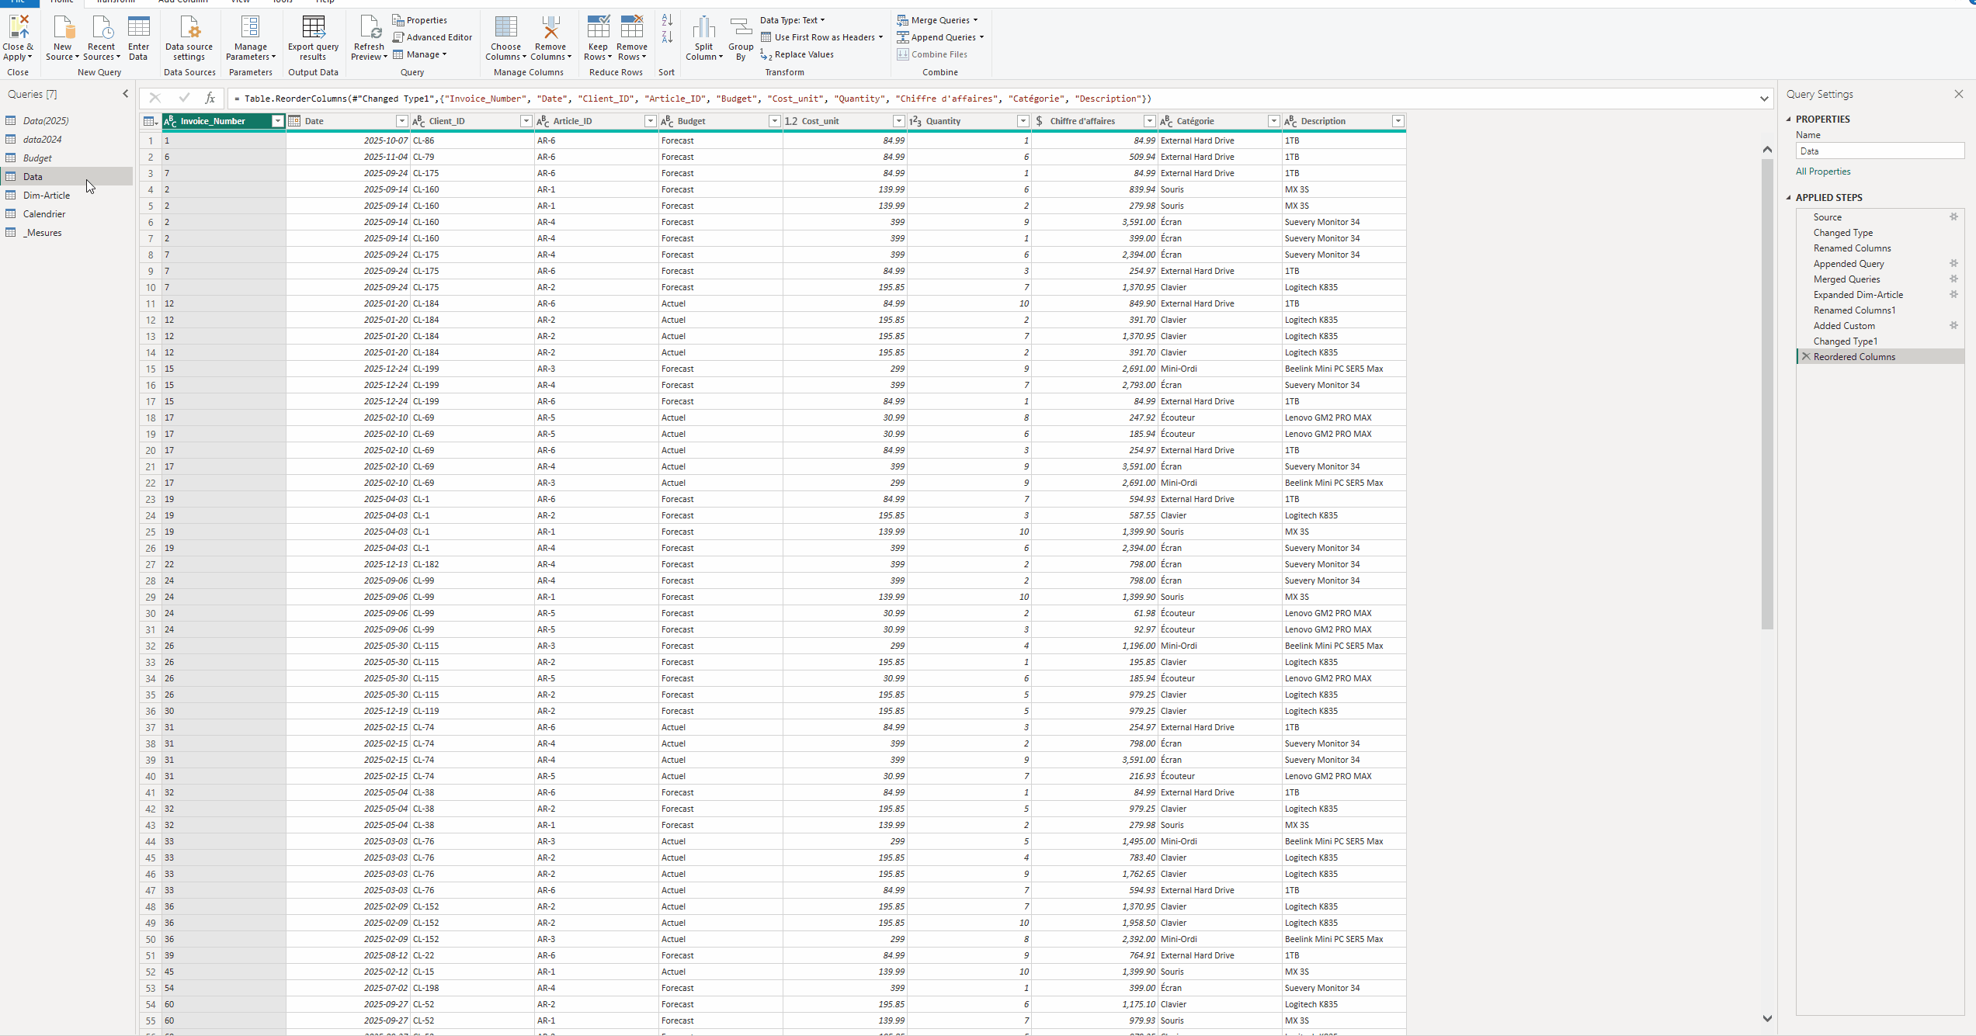Open the New Source menu

tap(62, 38)
